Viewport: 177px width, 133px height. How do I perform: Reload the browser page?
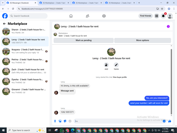pos(13,9)
